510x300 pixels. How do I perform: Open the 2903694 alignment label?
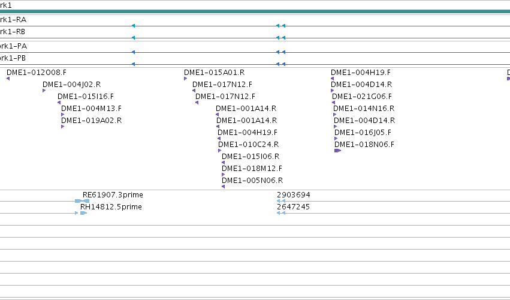pos(294,195)
